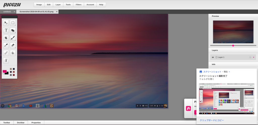Collapse the Preview panel header
The width and height of the screenshot is (258, 125).
[233, 16]
